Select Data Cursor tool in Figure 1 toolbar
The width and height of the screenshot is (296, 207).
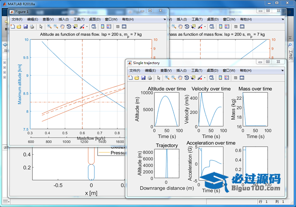point(75,26)
